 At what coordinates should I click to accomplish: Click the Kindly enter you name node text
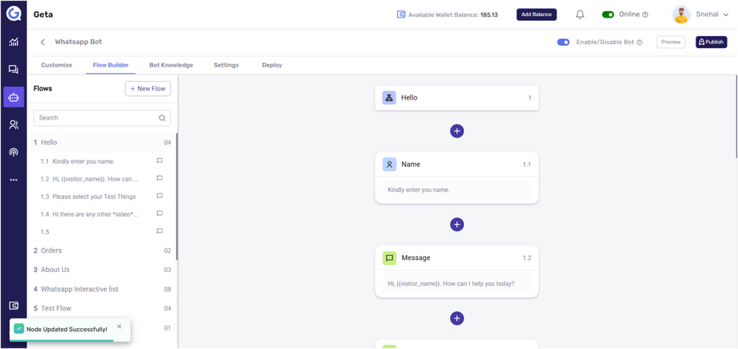click(419, 190)
